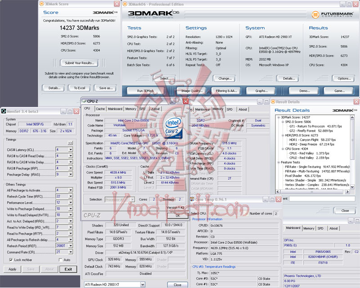Open the ATI Radeon HD 2900 XT selector
This screenshot has width=360, height=288.
(115, 284)
